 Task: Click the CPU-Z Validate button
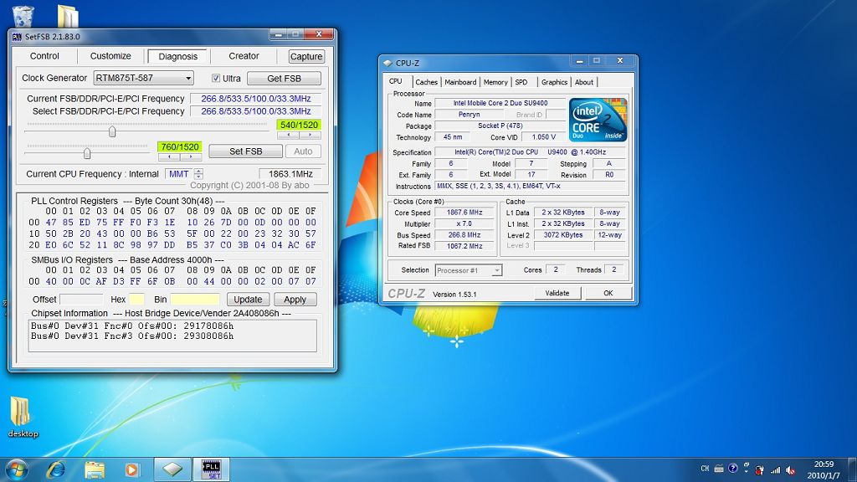(557, 293)
